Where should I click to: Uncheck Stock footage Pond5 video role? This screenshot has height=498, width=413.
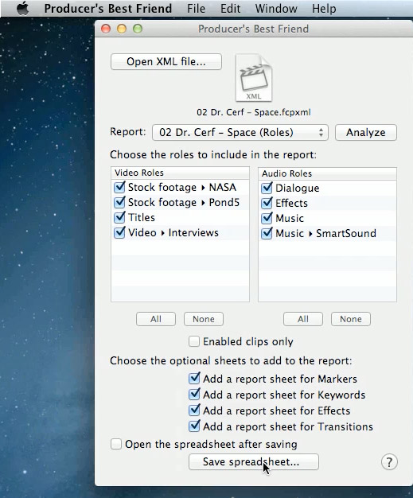point(119,202)
